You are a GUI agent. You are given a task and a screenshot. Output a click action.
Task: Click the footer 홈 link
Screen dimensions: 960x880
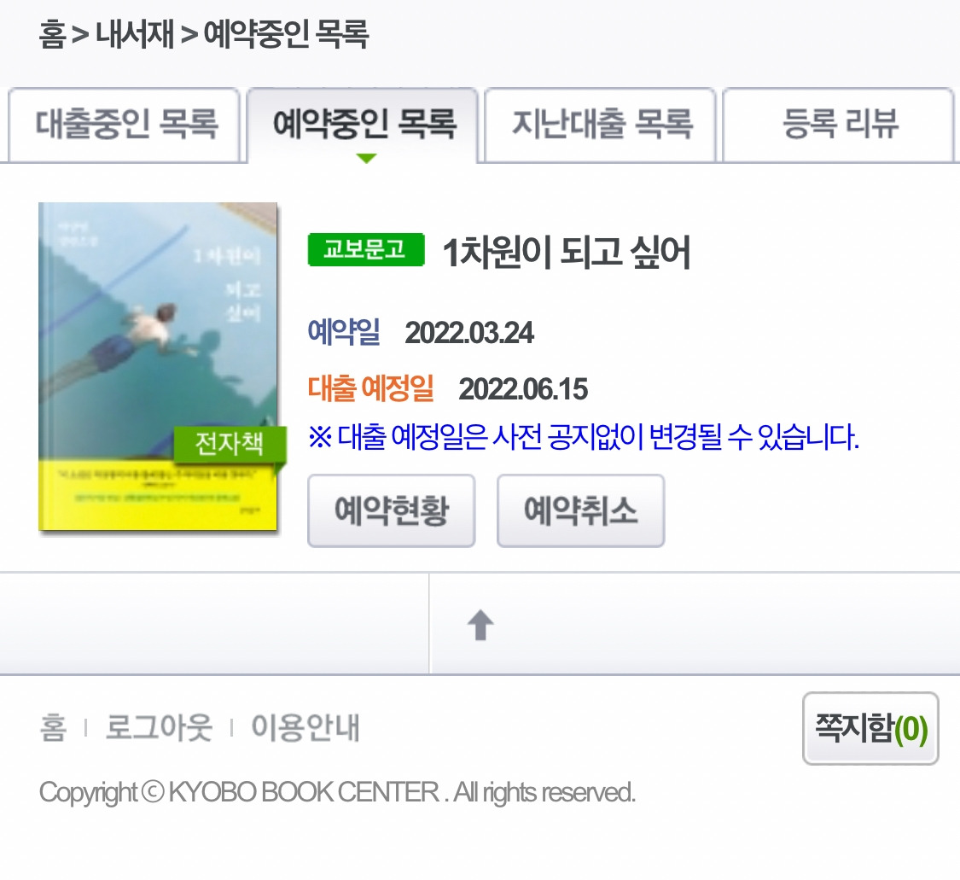click(53, 728)
